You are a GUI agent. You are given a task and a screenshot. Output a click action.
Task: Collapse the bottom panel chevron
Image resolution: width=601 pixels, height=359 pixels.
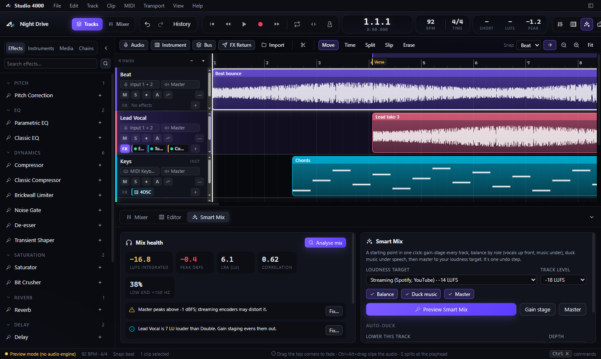point(592,217)
